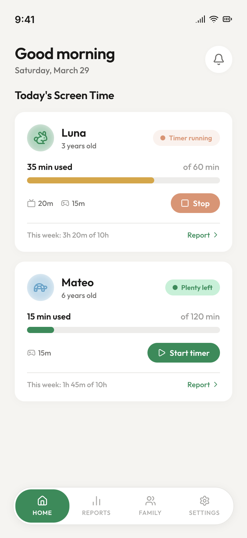Tap the battery status icon
The height and width of the screenshot is (538, 247).
click(x=227, y=19)
